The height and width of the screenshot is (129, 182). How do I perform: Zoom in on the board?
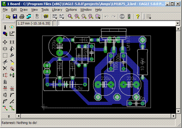[77, 16]
